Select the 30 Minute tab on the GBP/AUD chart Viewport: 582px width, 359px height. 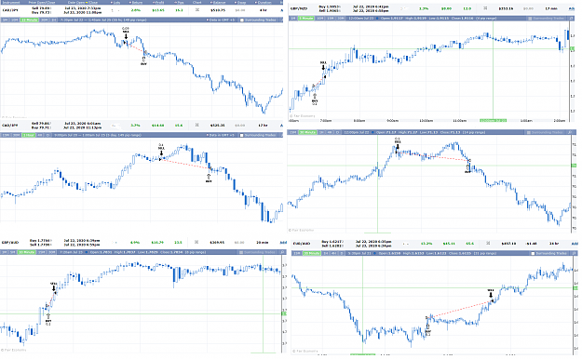(x=26, y=252)
